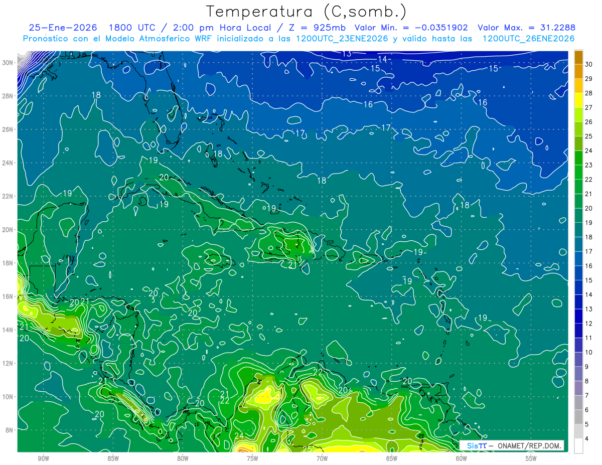Click the legend color band between 15 and 16
The height and width of the screenshot is (465, 602).
point(578,273)
